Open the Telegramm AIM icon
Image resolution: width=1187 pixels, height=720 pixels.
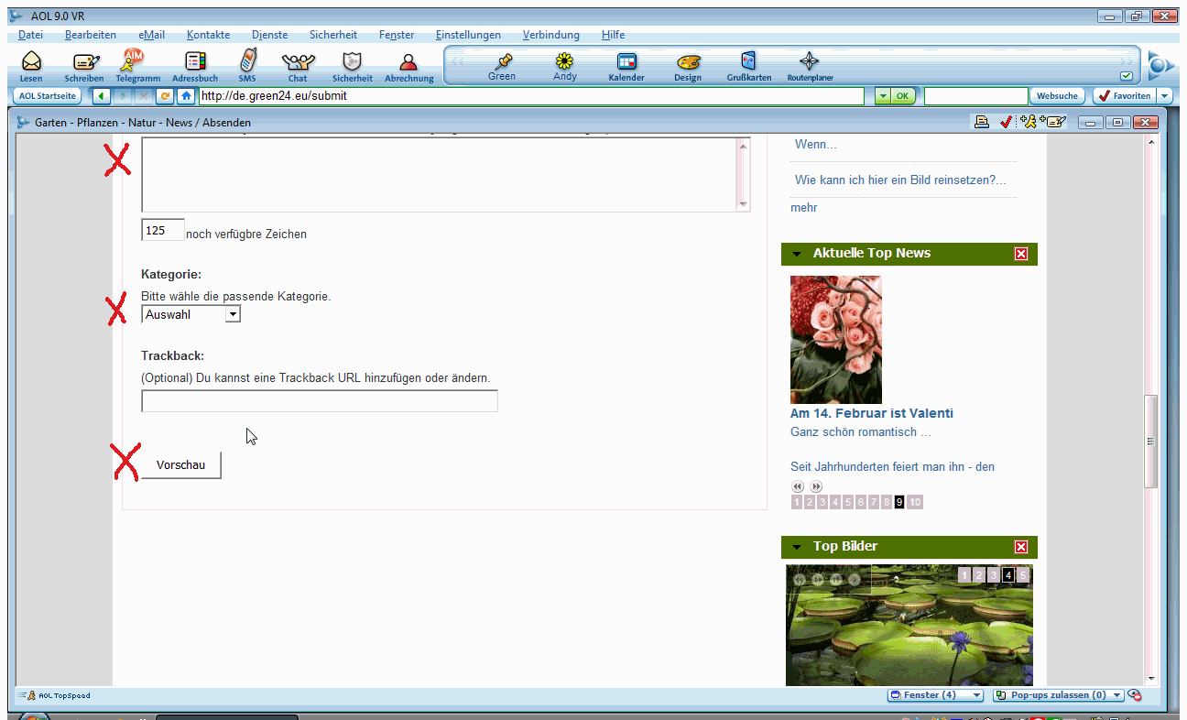134,60
